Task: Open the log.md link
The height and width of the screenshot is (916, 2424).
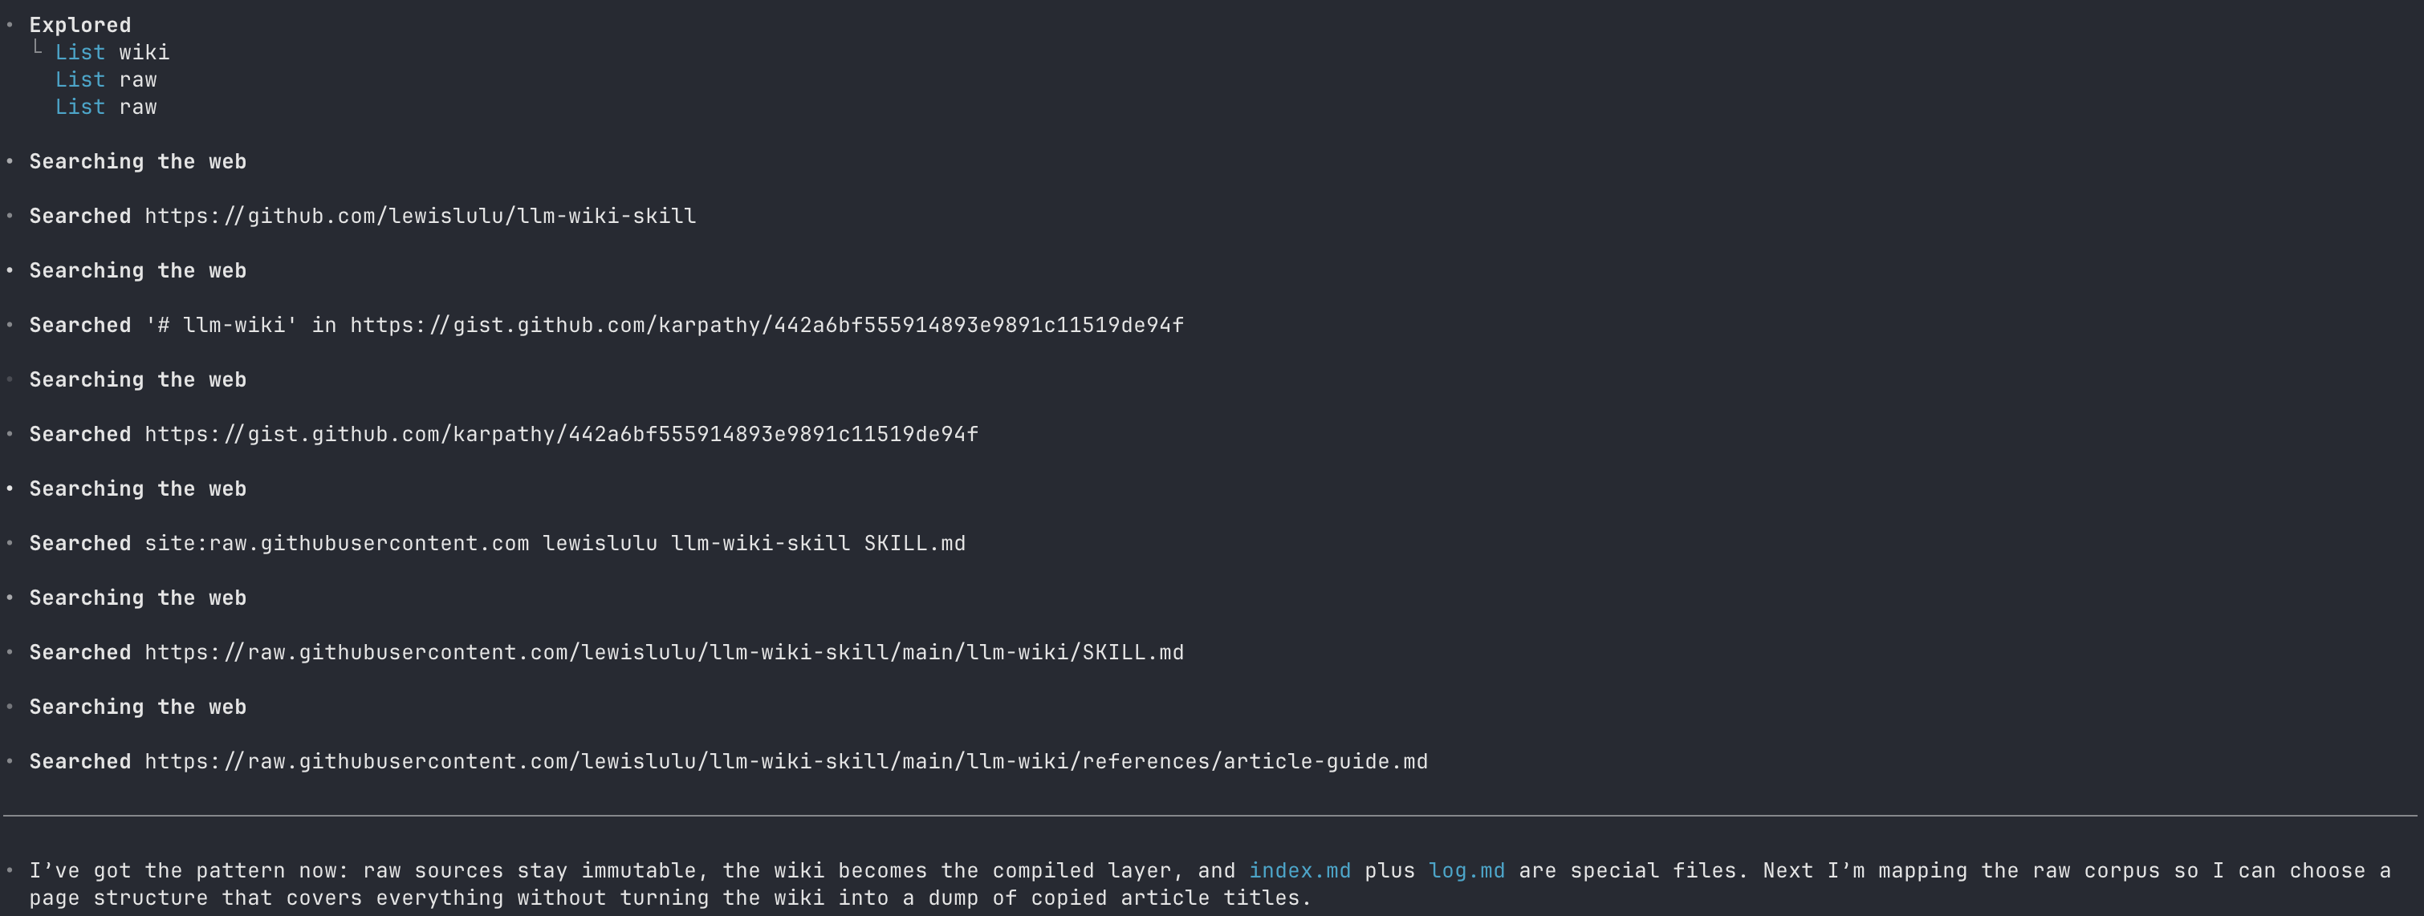Action: click(1466, 871)
